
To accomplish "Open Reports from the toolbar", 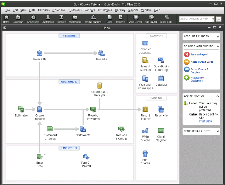I will [120, 19].
